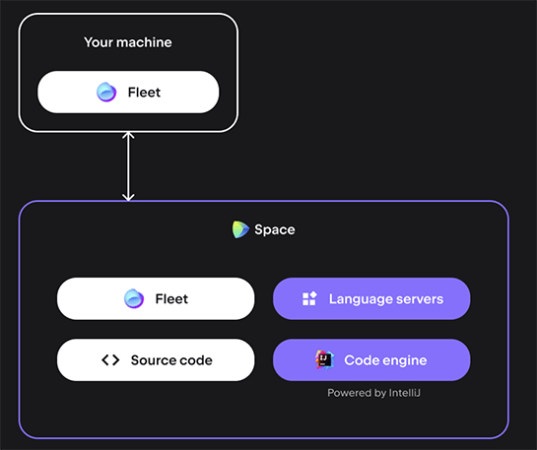Click the IntelliJ icon in Code engine
Viewport: 537px width, 450px height.
point(324,359)
